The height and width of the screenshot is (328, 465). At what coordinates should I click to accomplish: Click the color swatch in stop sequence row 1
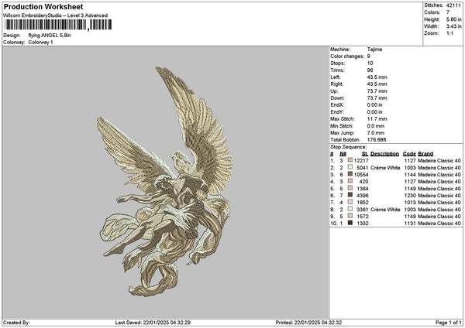[350, 160]
